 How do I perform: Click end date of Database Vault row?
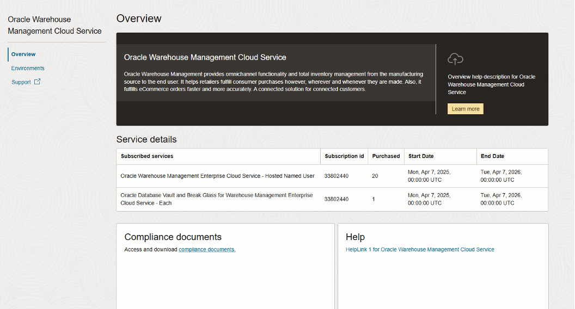coord(501,199)
